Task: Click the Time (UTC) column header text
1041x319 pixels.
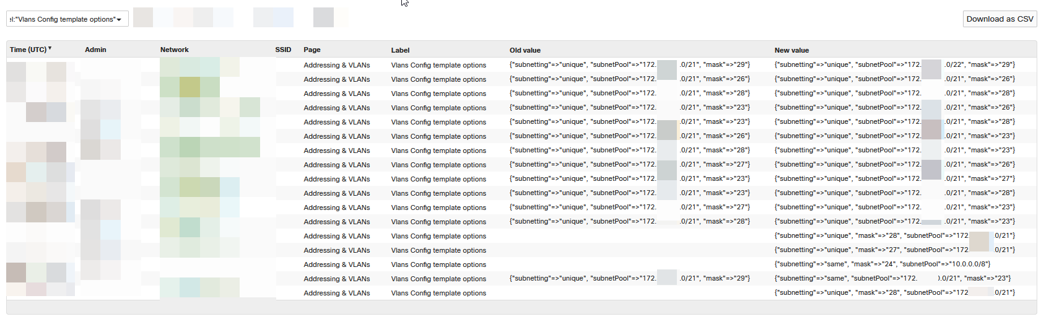Action: pyautogui.click(x=28, y=50)
